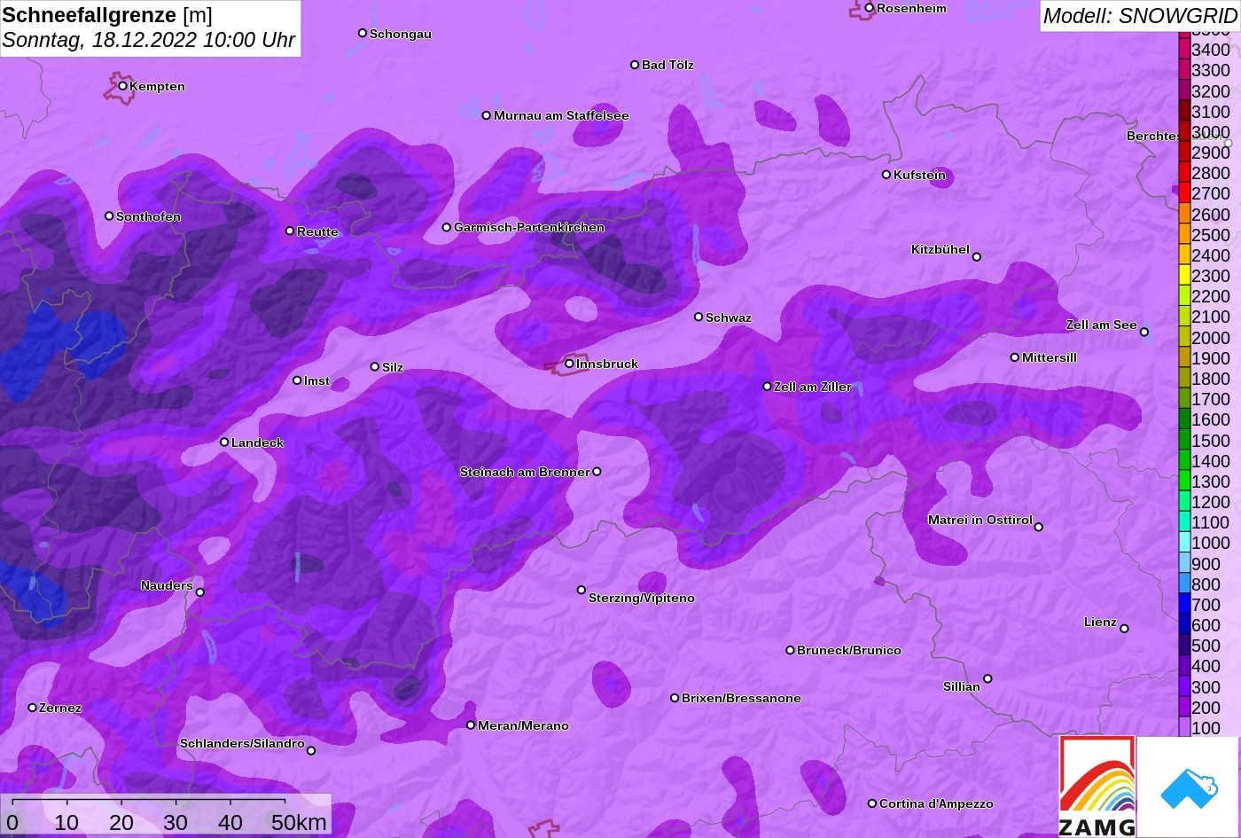
Task: Click the Imst marker dot
Action: point(297,380)
